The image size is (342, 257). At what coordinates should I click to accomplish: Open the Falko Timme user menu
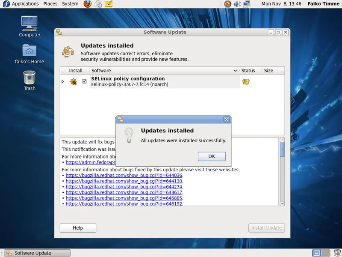point(324,4)
